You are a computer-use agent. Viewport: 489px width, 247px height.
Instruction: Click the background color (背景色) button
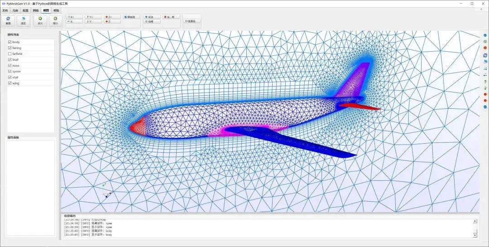click(192, 21)
